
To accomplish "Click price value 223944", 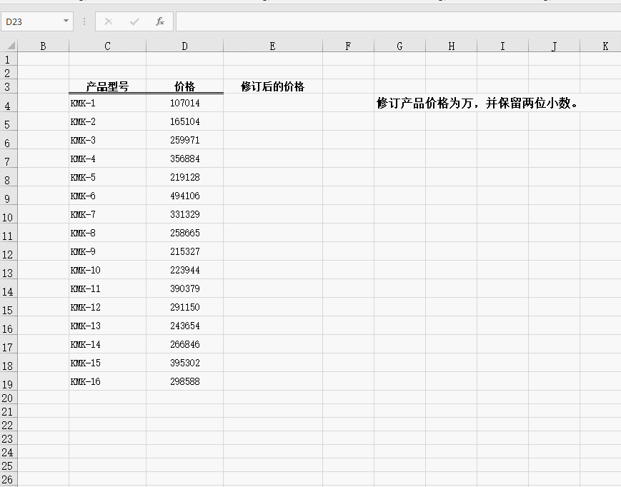I will (184, 270).
